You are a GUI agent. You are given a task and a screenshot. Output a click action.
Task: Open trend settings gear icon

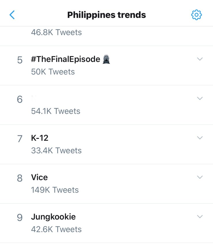tap(197, 15)
